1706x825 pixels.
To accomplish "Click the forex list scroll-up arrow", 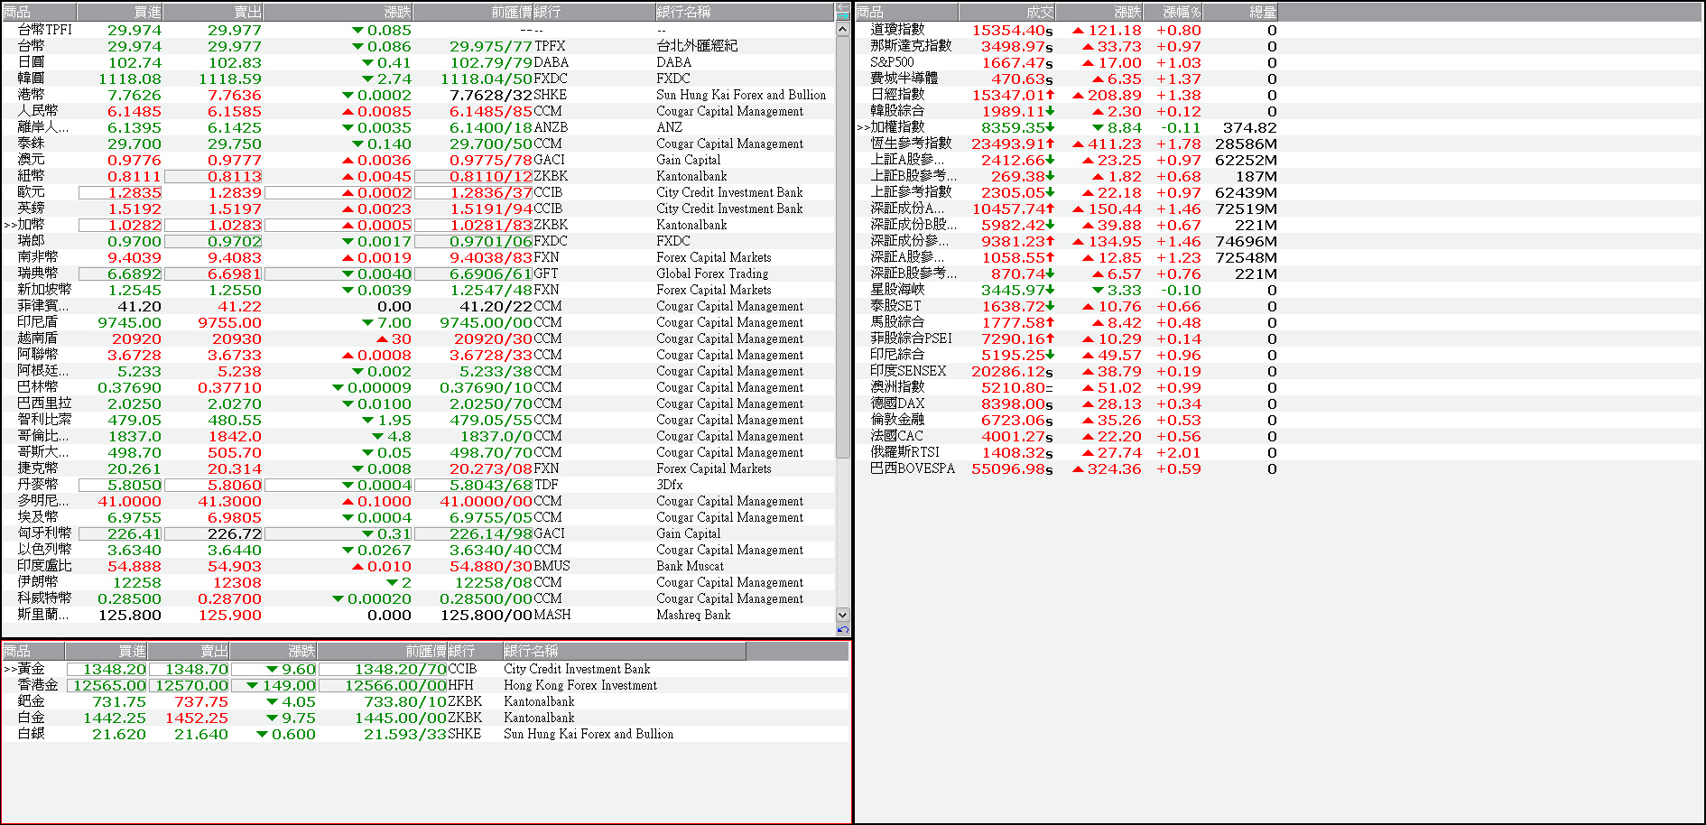I will [843, 29].
